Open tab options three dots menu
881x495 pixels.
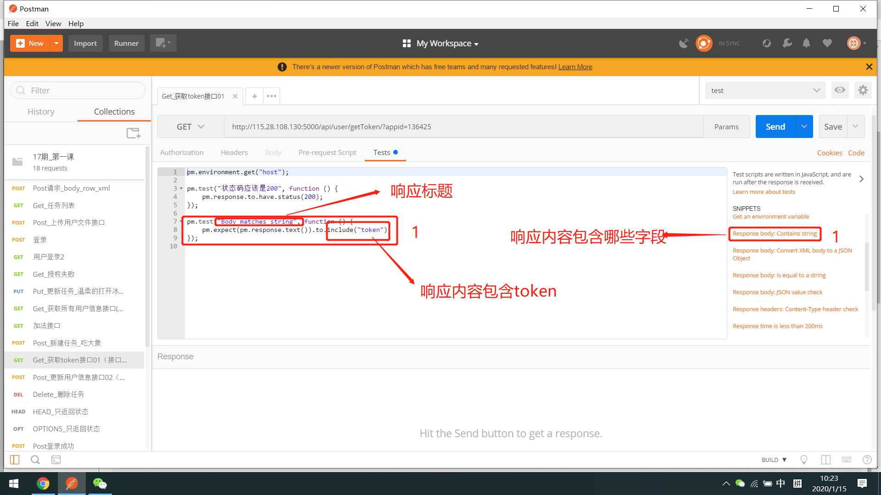272,96
